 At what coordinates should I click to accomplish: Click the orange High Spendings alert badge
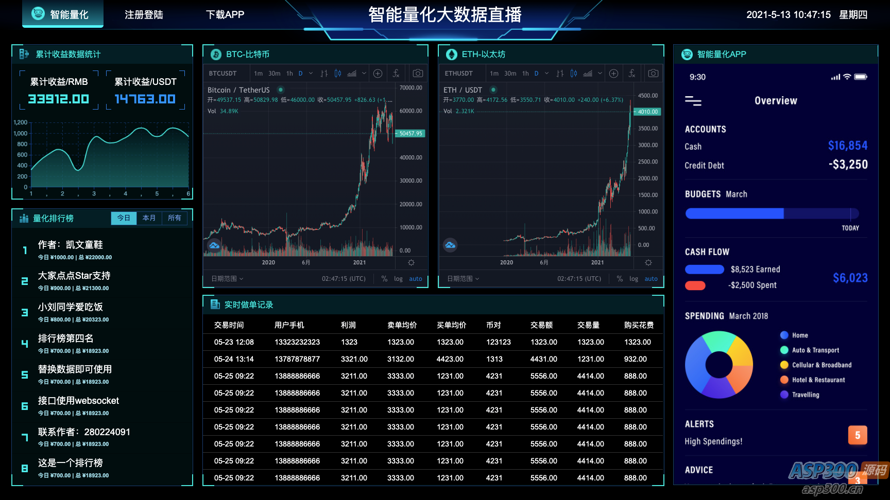858,435
